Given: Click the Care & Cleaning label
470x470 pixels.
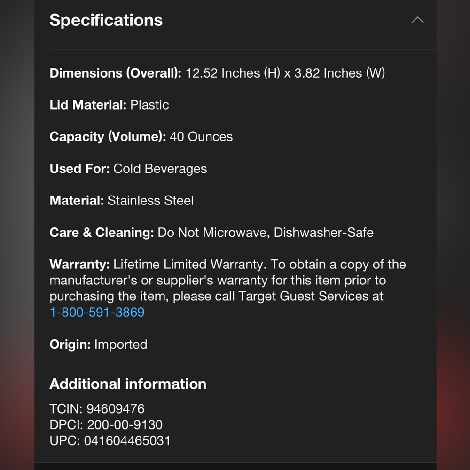Looking at the screenshot, I should [102, 233].
